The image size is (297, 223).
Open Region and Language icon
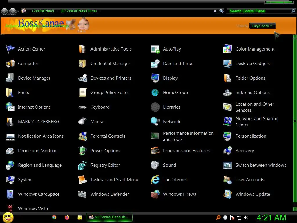point(10,165)
